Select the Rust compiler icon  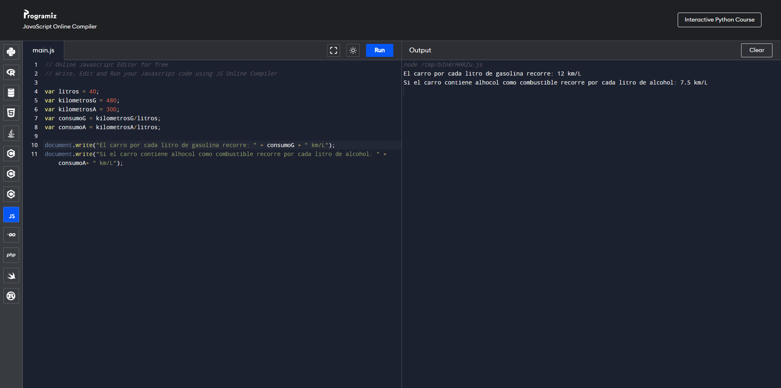tap(11, 296)
